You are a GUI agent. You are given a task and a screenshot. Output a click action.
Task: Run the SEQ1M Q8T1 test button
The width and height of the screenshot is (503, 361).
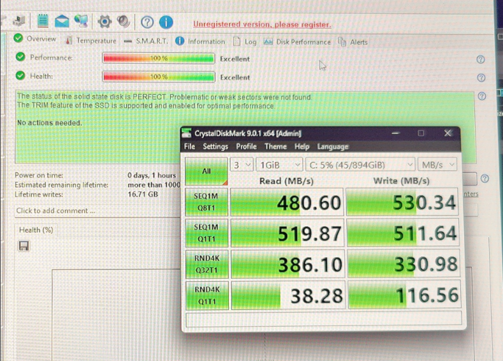(207, 202)
